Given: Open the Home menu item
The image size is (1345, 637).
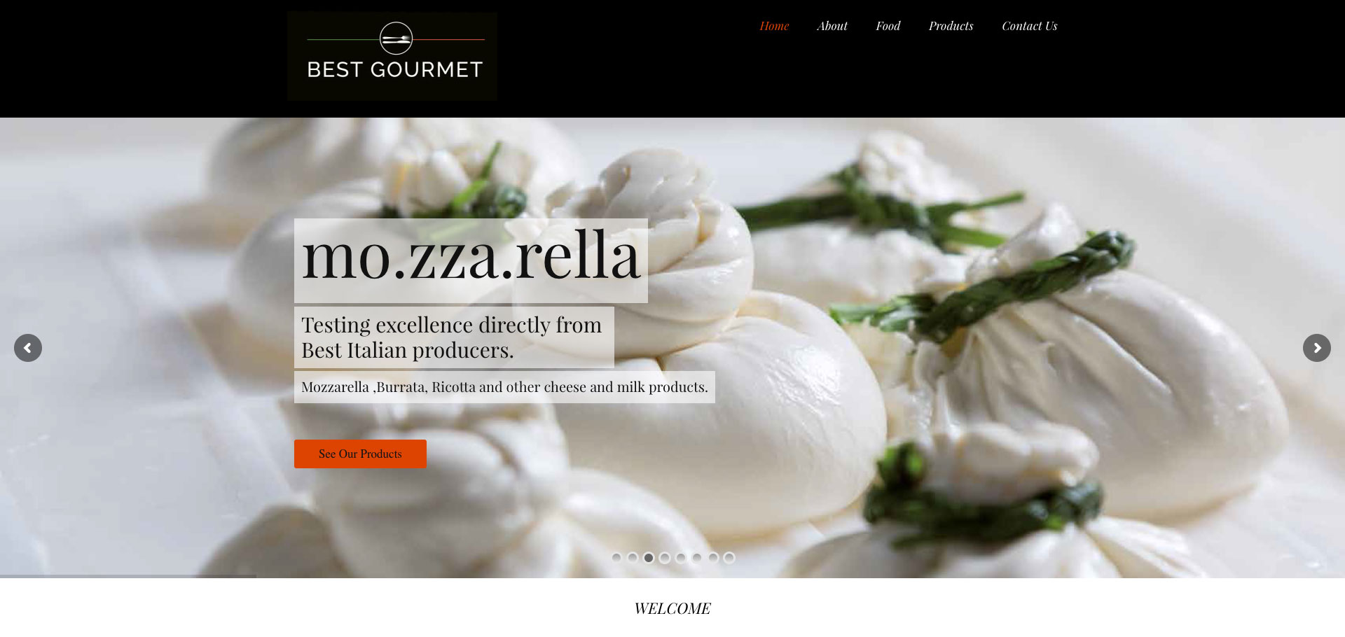Looking at the screenshot, I should pyautogui.click(x=774, y=26).
